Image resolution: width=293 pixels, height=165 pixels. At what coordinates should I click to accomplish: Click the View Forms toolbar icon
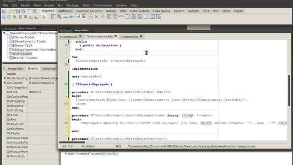click(x=9, y=17)
